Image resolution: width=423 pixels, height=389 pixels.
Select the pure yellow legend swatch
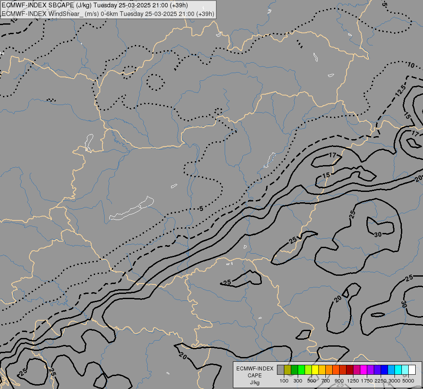315,370
